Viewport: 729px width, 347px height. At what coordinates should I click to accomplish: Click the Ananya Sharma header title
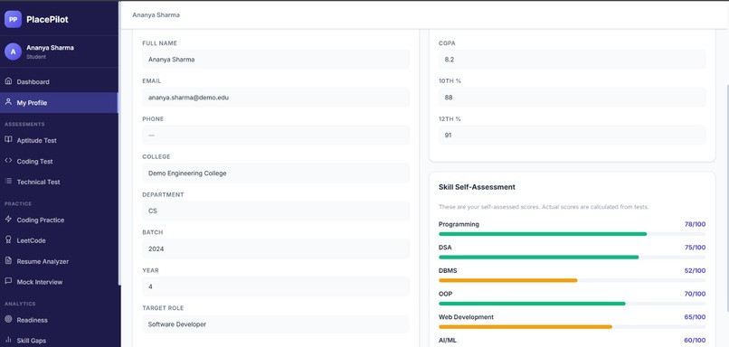pyautogui.click(x=156, y=14)
